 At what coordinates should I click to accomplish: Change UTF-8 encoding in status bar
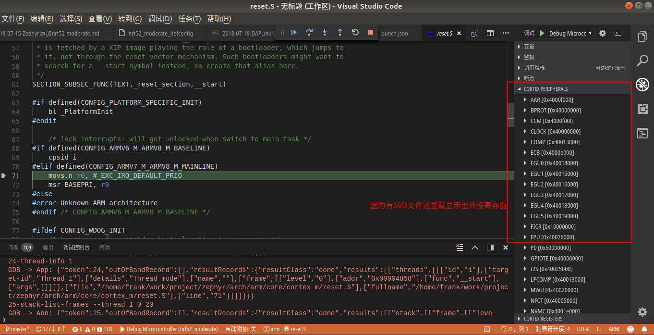pos(583,329)
